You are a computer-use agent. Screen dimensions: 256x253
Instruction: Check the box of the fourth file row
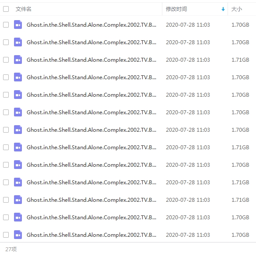point(6,77)
